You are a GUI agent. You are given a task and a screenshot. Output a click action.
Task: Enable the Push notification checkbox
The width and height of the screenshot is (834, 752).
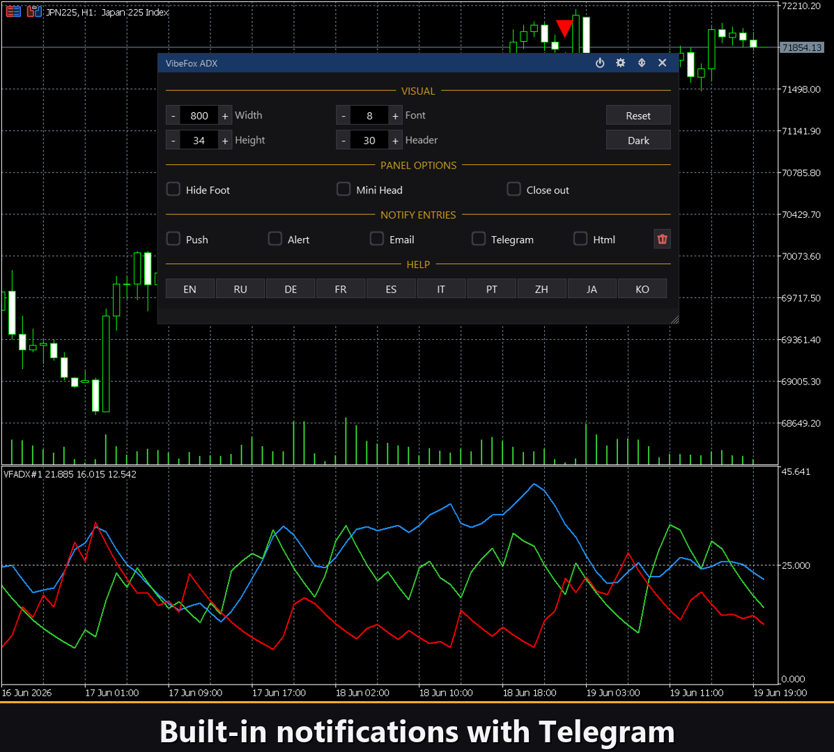tap(173, 239)
